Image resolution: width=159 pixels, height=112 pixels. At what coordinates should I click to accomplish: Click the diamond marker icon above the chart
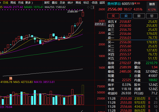tap(88, 7)
